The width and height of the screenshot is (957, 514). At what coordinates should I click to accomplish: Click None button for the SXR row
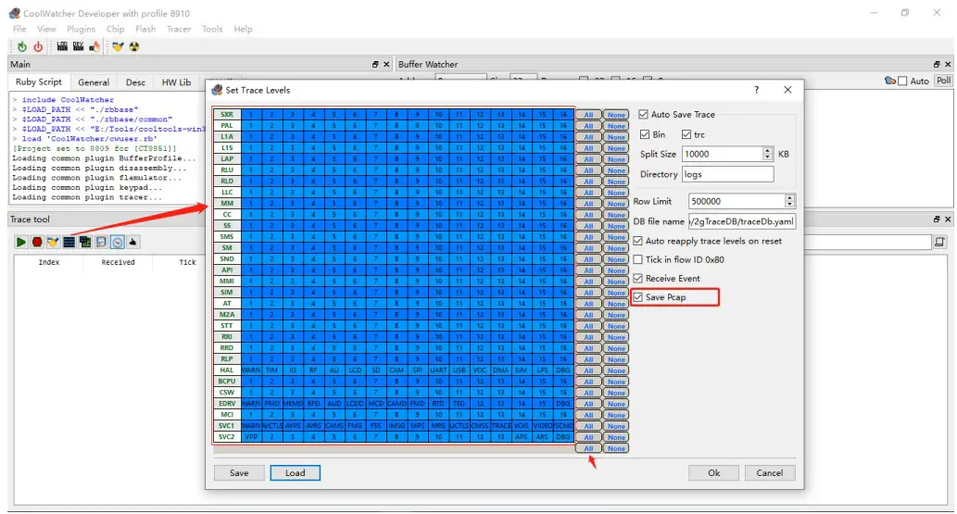[616, 115]
